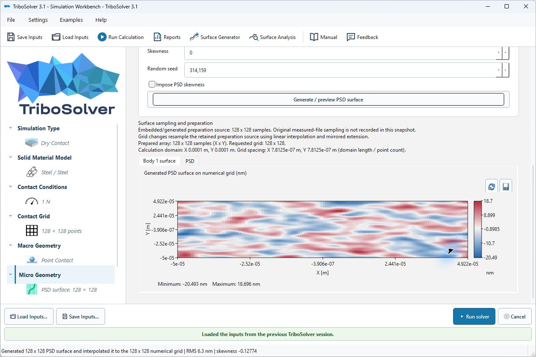536x357 pixels.
Task: Click the 1 N load gauge icon
Action: [x=32, y=202]
